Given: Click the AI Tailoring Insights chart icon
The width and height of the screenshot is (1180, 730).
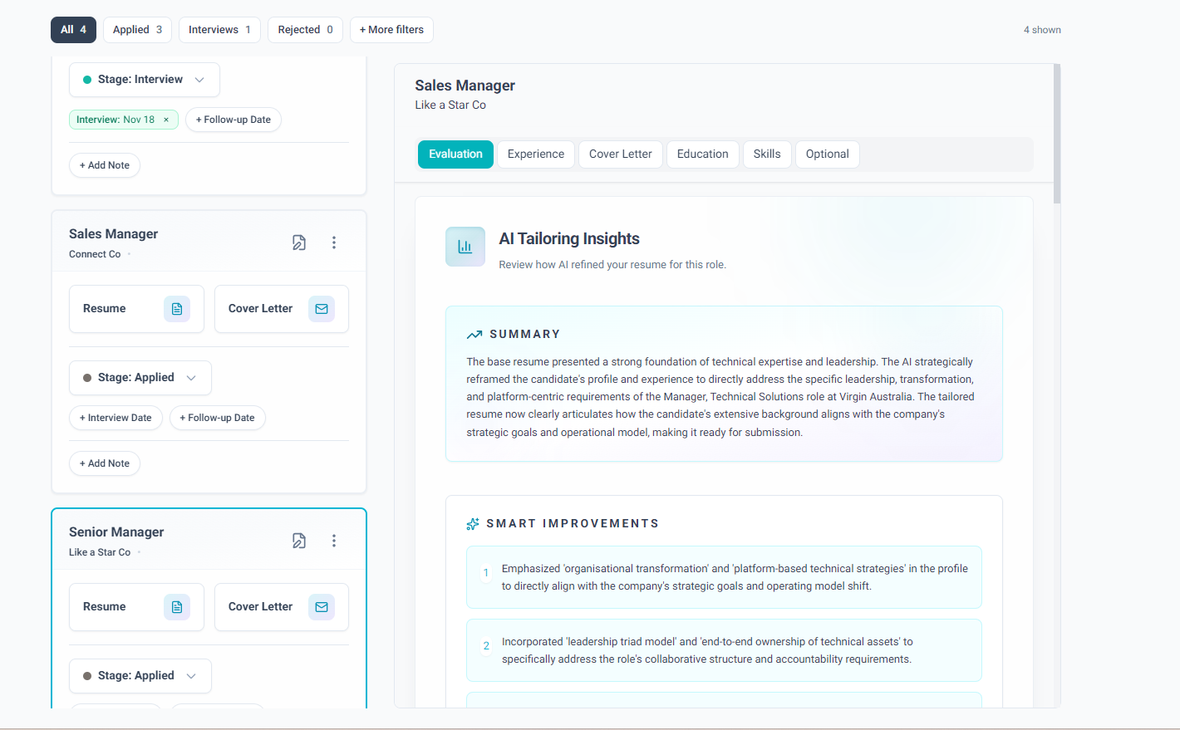Looking at the screenshot, I should point(465,246).
